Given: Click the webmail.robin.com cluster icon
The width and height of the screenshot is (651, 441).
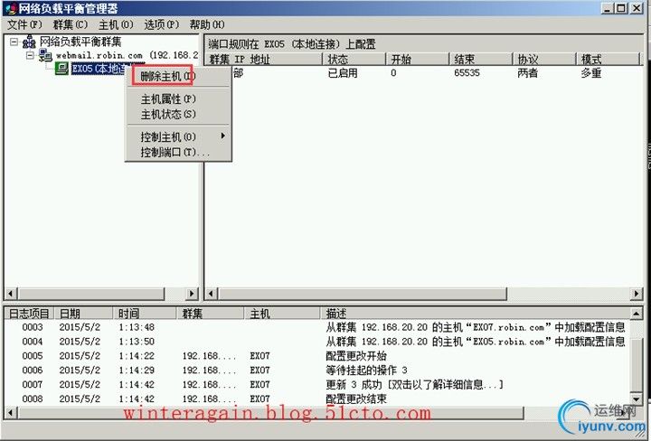Looking at the screenshot, I should [x=45, y=55].
